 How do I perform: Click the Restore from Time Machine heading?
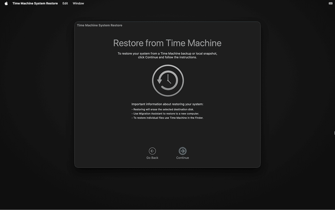point(167,43)
